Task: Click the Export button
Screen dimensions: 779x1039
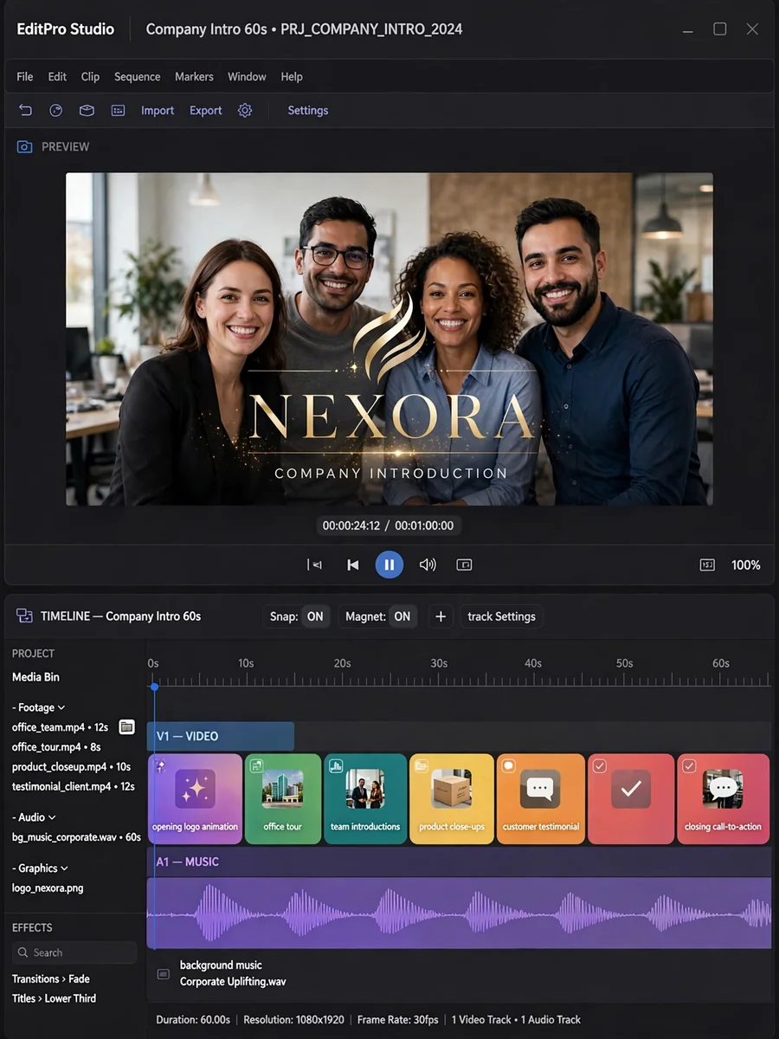Action: pyautogui.click(x=206, y=111)
